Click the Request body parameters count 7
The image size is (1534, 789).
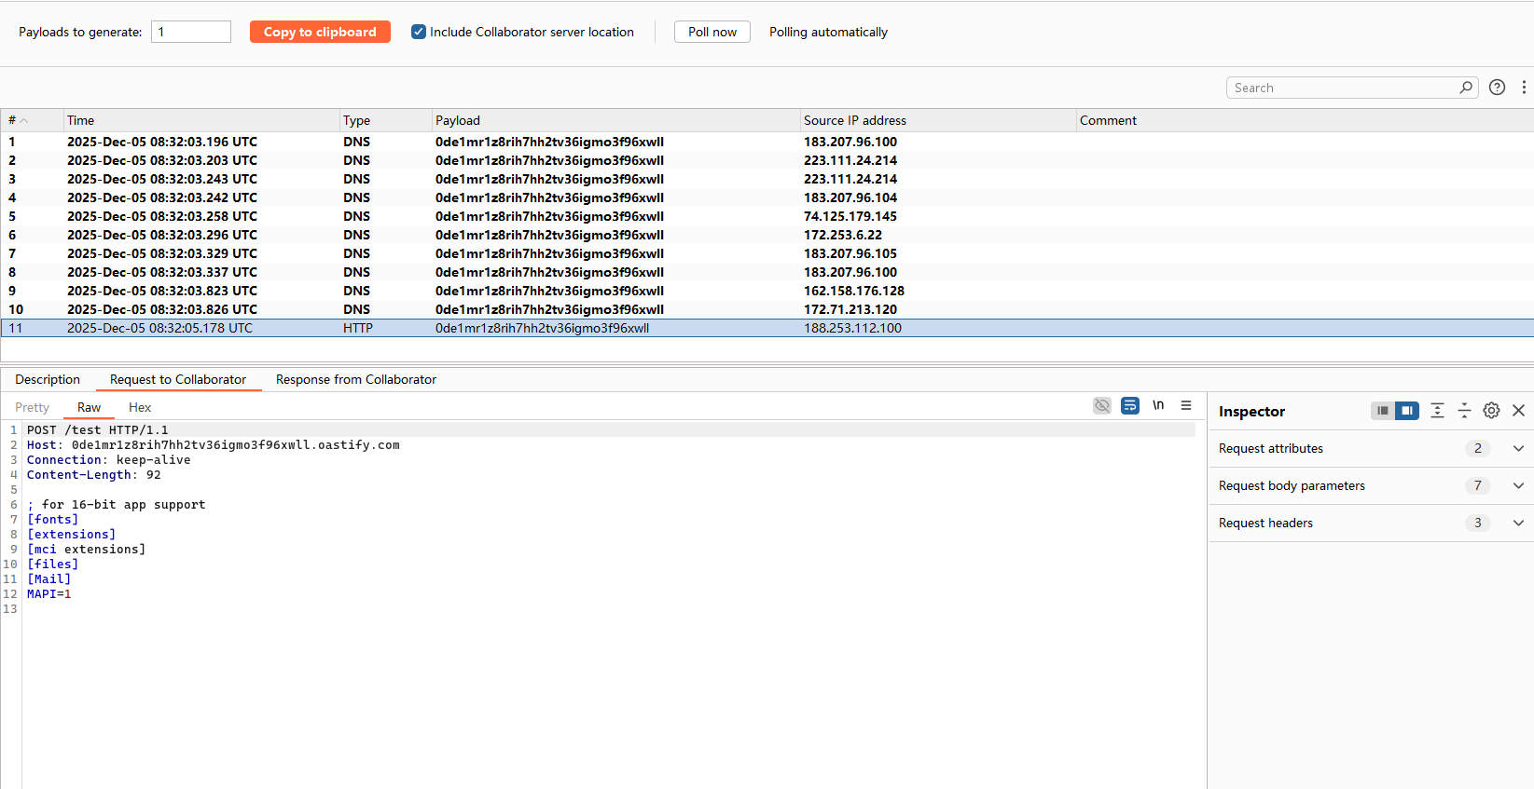coord(1477,485)
